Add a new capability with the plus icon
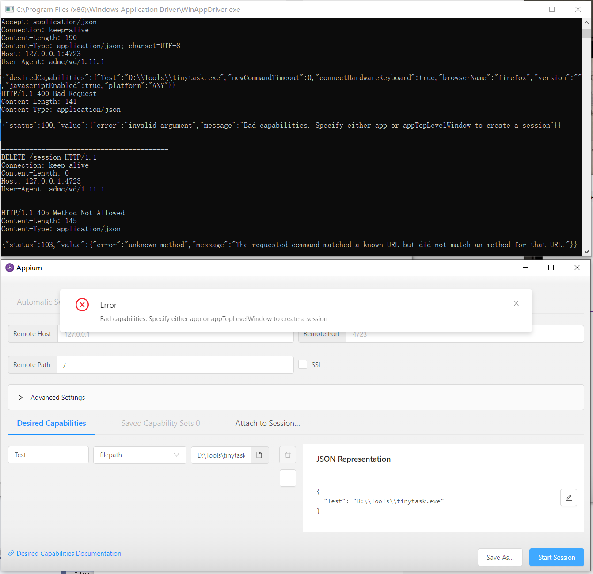Viewport: 593px width, 574px height. (x=288, y=478)
